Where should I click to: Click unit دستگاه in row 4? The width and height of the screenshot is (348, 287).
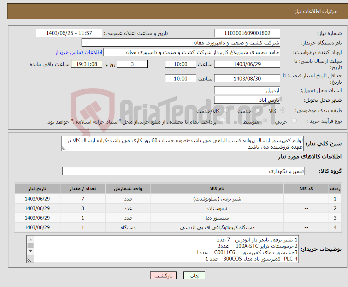tap(128, 228)
